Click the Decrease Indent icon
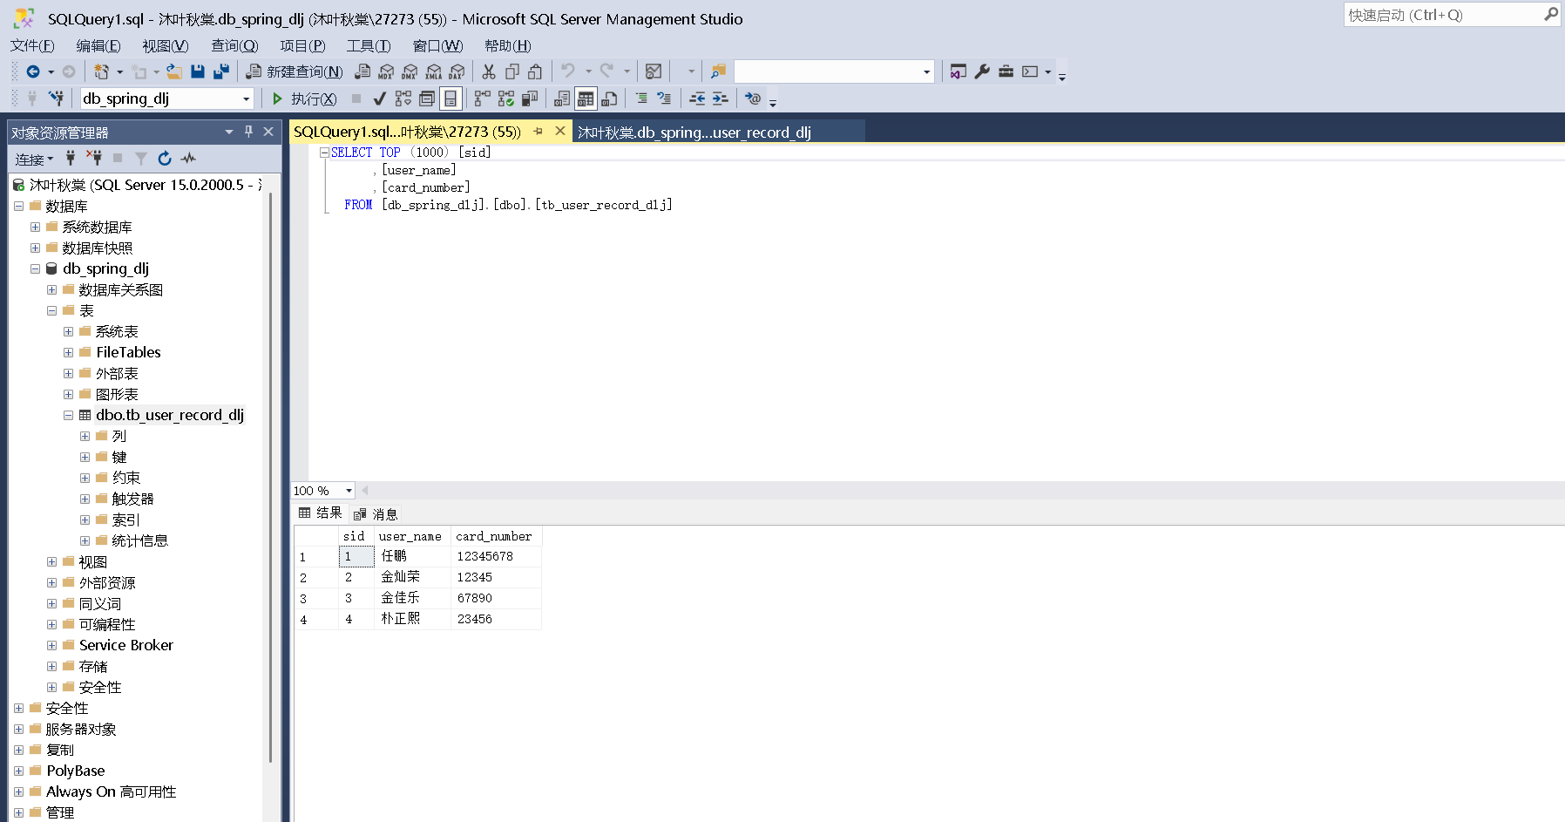The width and height of the screenshot is (1565, 822). click(x=697, y=99)
